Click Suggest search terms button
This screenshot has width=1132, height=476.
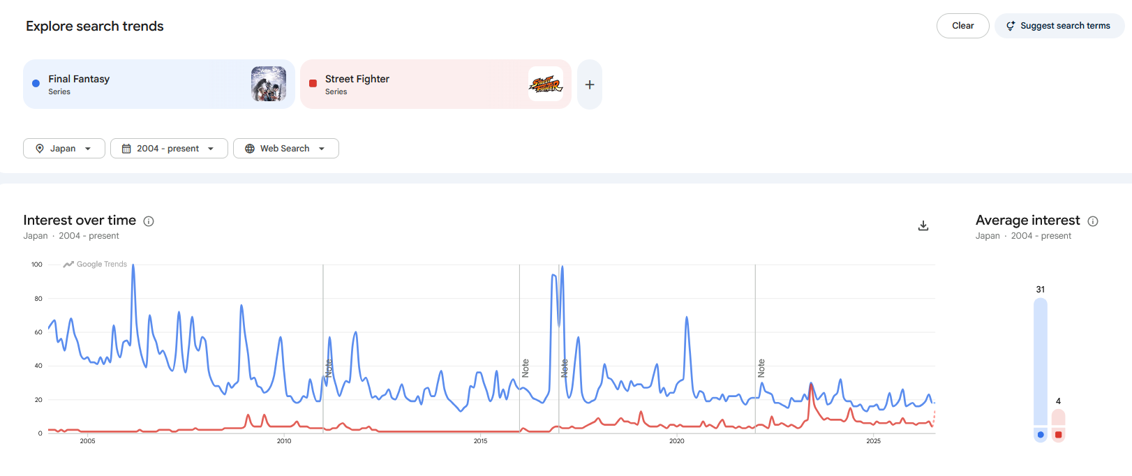point(1059,26)
